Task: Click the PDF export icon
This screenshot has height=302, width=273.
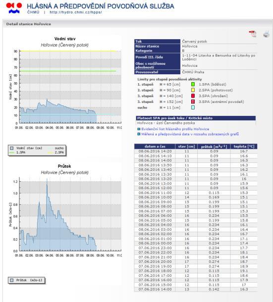Action: tap(252, 34)
